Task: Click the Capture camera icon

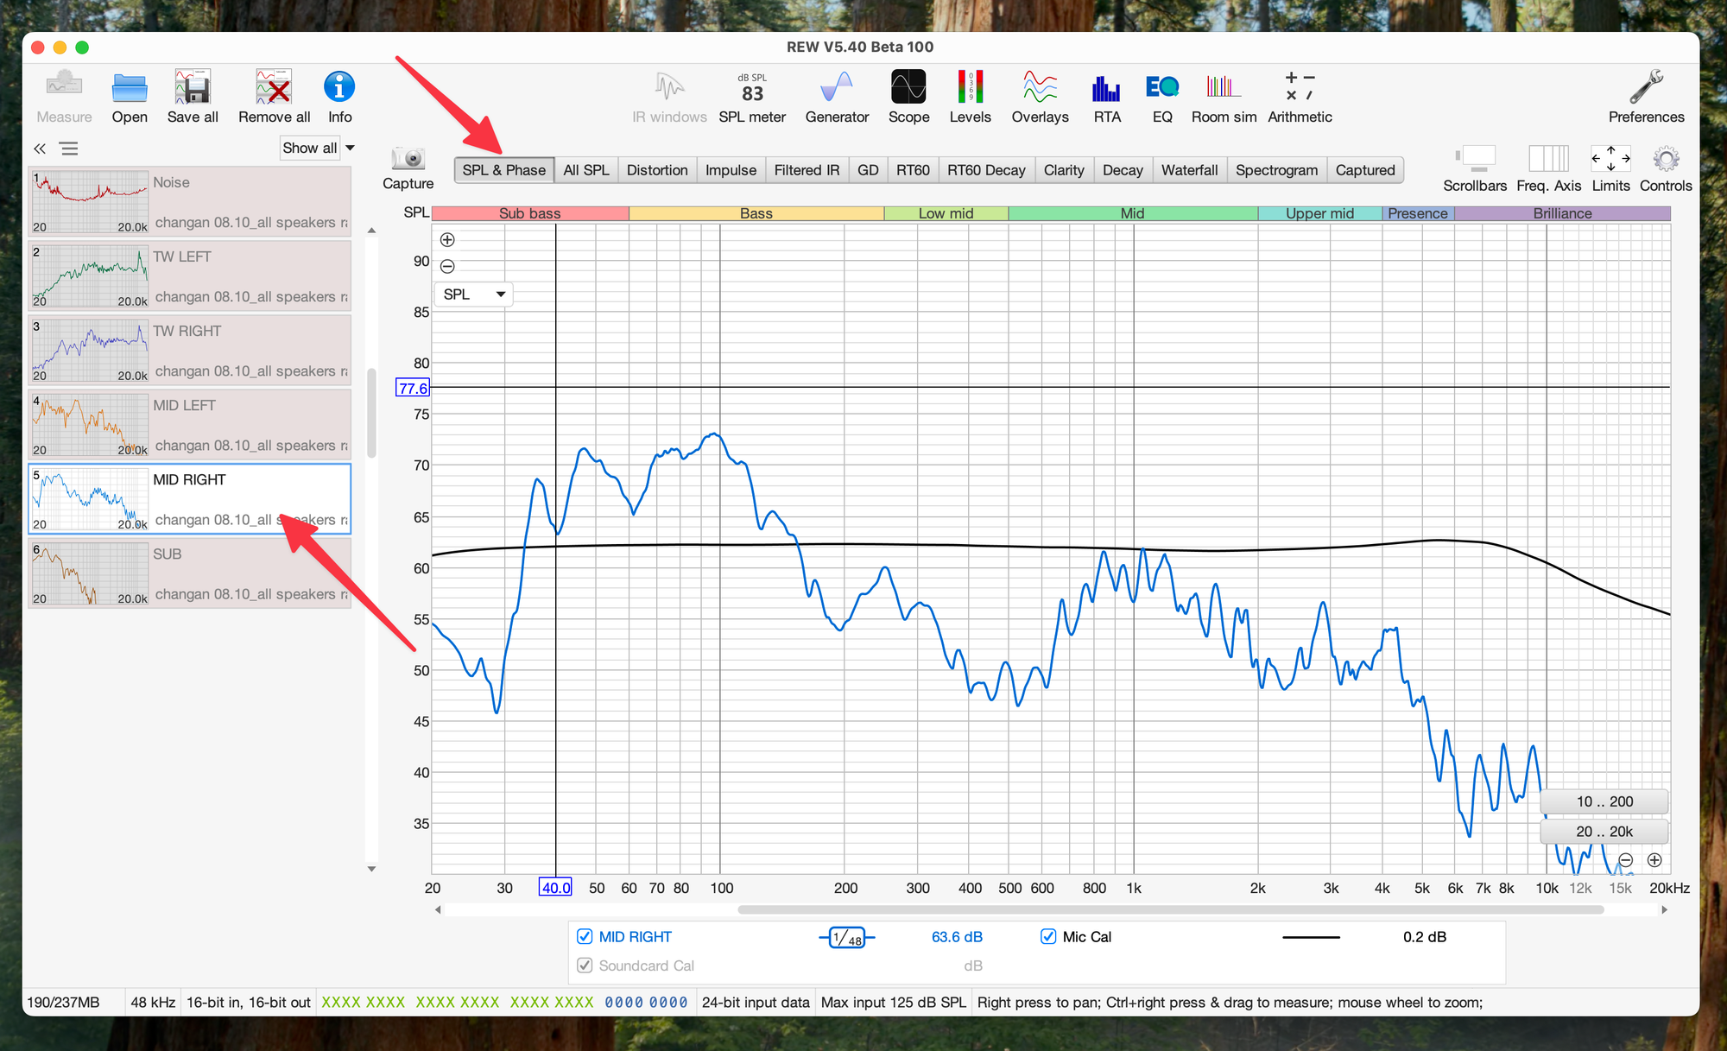Action: tap(408, 160)
